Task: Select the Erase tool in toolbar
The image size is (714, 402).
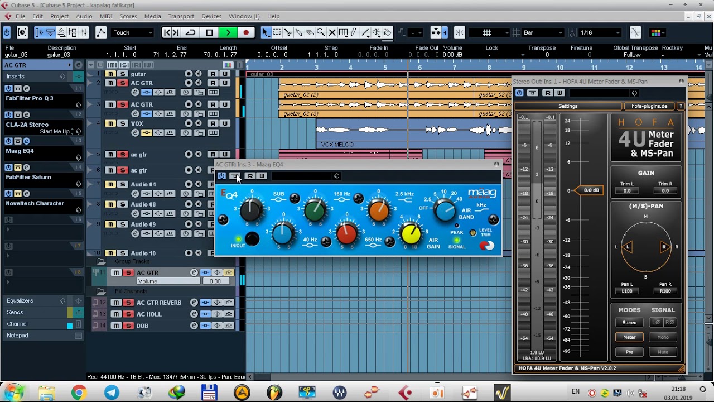Action: click(310, 32)
